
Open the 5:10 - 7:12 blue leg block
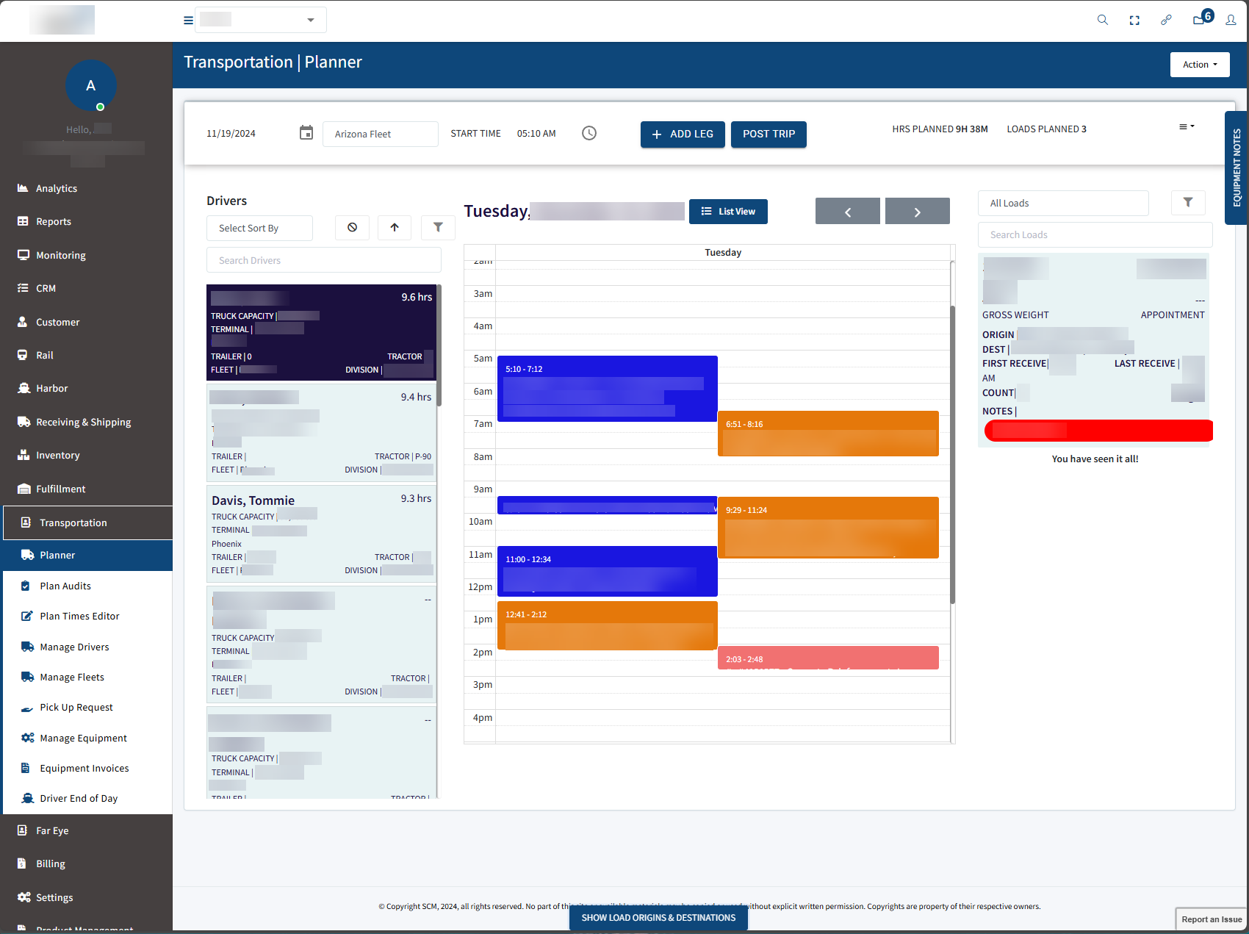coord(607,389)
